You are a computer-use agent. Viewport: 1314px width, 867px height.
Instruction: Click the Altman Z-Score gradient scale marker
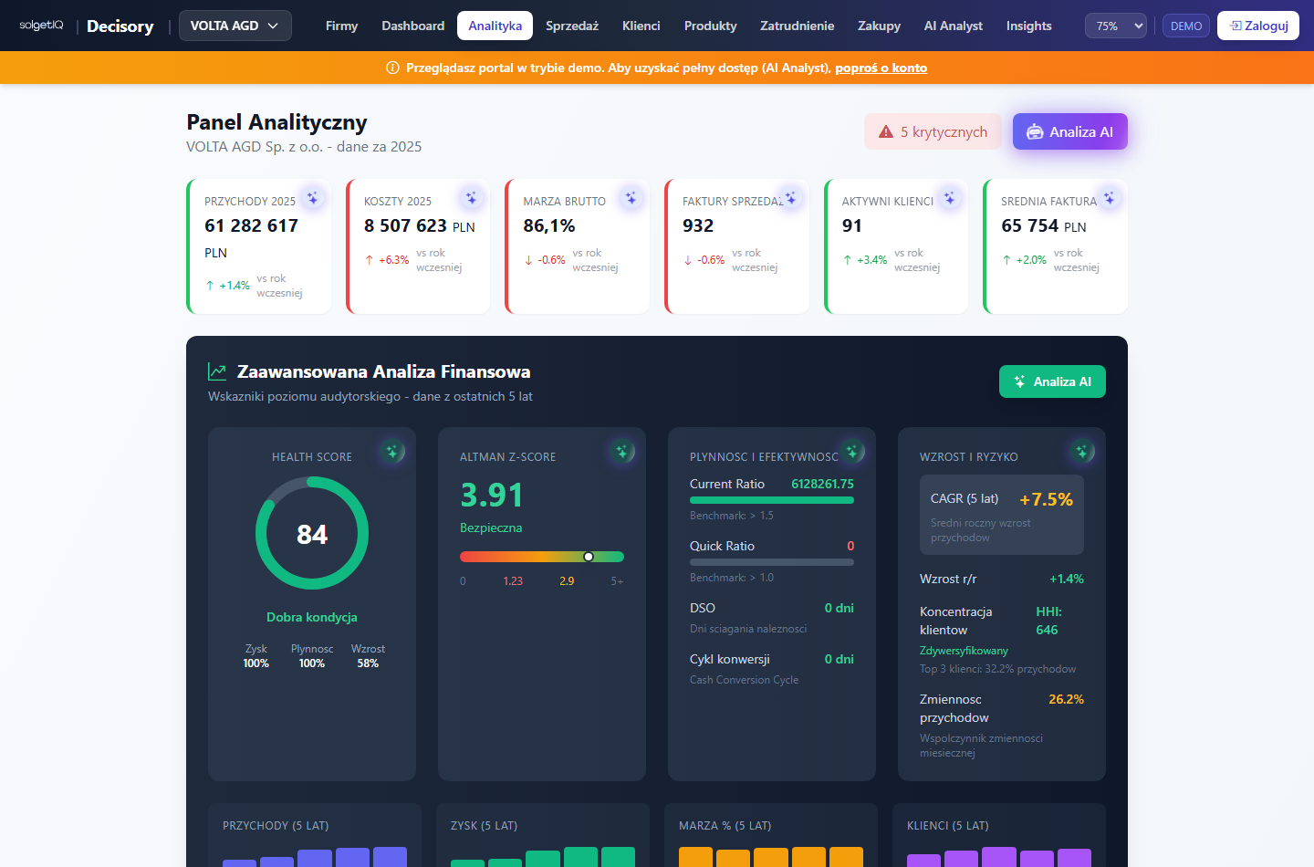[x=589, y=557]
